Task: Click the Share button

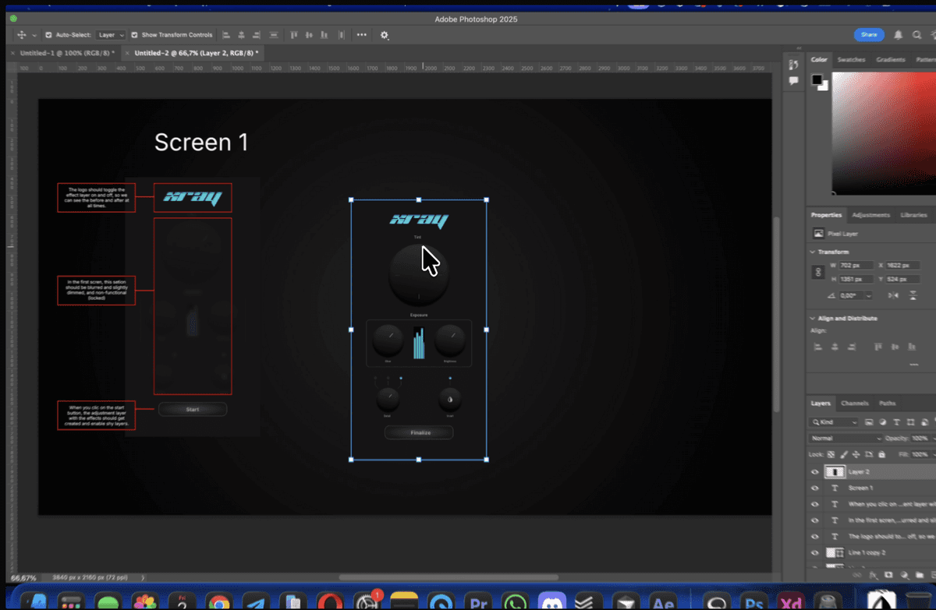Action: click(869, 35)
